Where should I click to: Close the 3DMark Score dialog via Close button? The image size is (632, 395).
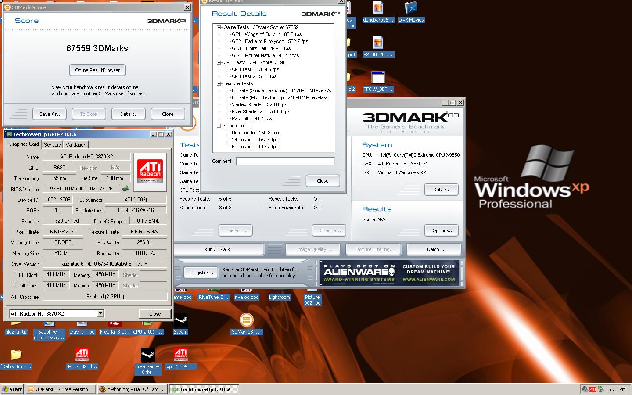(x=168, y=114)
